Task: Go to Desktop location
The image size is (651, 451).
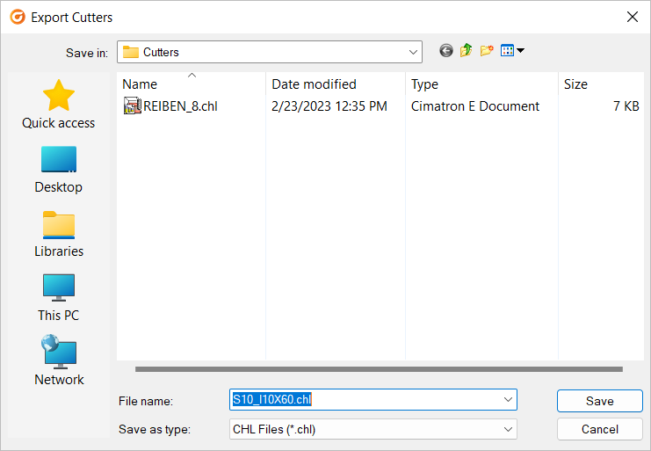Action: point(59,170)
